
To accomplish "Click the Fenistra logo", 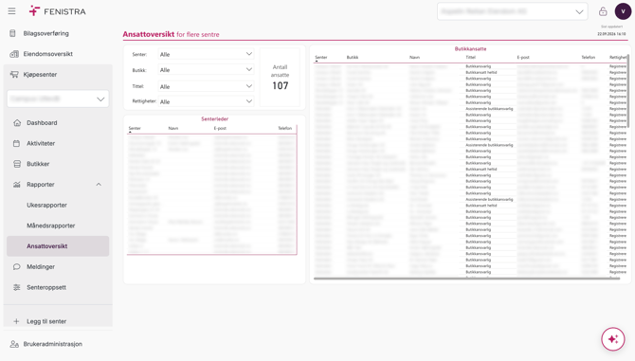I will pyautogui.click(x=58, y=11).
